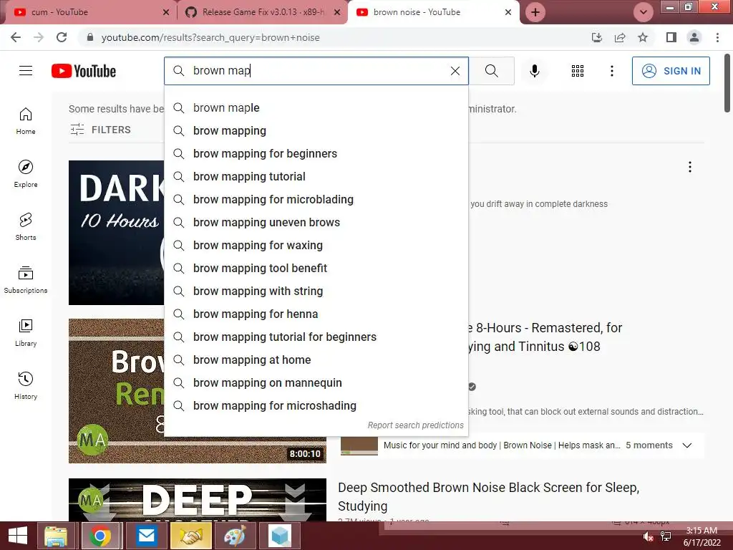Viewport: 733px width, 550px height.
Task: Open the FILTERS panel
Action: click(x=100, y=130)
